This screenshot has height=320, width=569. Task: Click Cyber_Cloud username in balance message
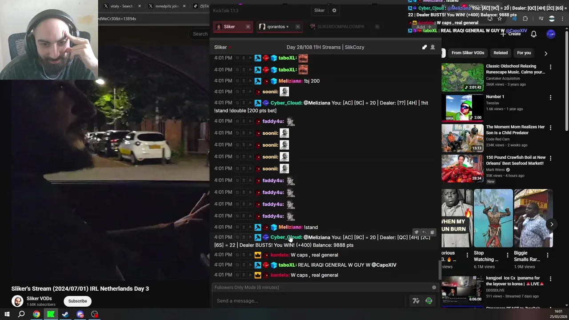tap(286, 237)
